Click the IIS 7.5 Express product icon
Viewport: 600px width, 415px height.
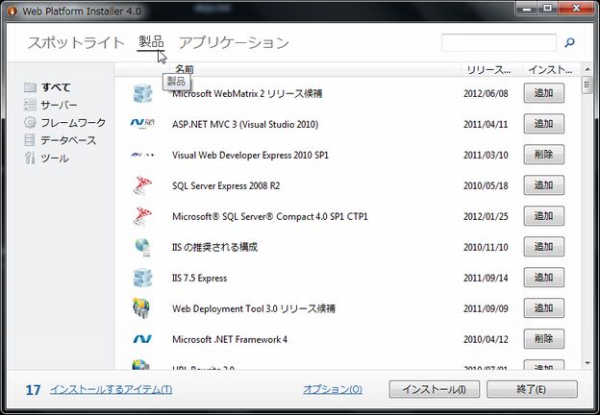pyautogui.click(x=142, y=278)
